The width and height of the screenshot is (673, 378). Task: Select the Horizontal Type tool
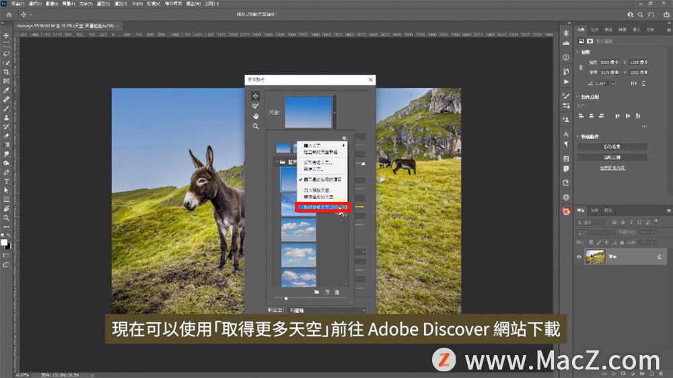click(x=6, y=182)
